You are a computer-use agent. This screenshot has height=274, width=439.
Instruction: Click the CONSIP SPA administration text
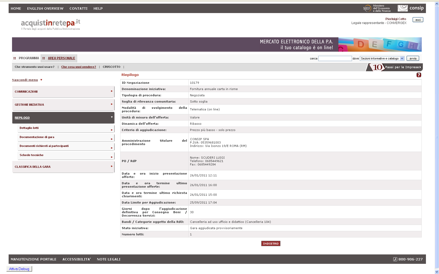[x=199, y=139]
